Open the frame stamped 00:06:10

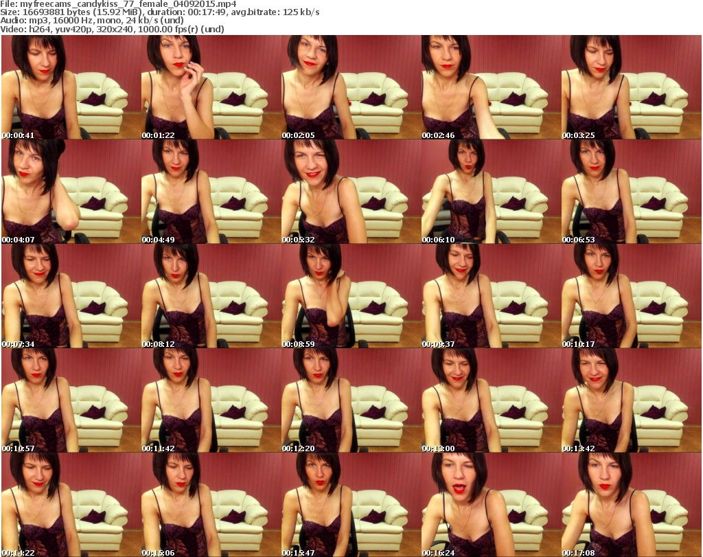tap(491, 192)
